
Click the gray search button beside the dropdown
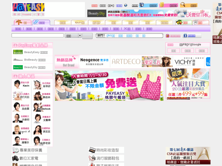[87, 36]
